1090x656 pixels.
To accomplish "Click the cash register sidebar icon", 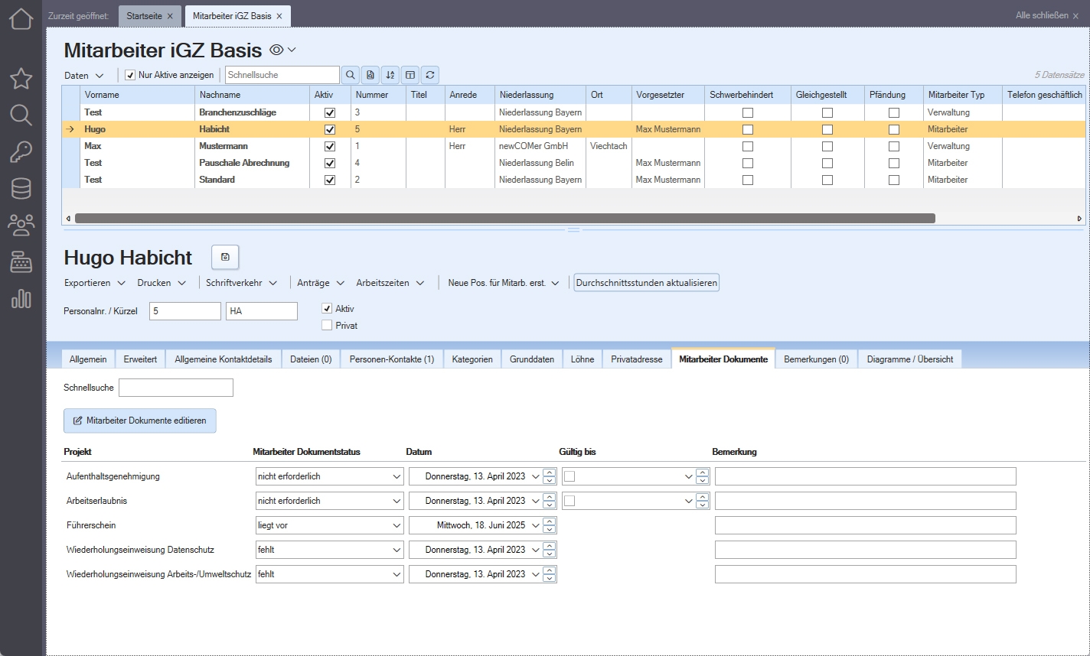I will [x=21, y=261].
